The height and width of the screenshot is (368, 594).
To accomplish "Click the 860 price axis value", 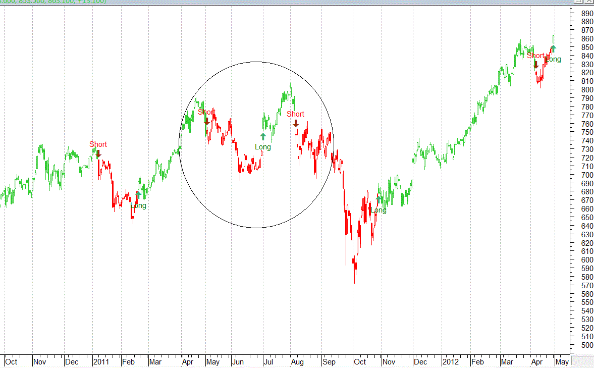I will tap(587, 39).
